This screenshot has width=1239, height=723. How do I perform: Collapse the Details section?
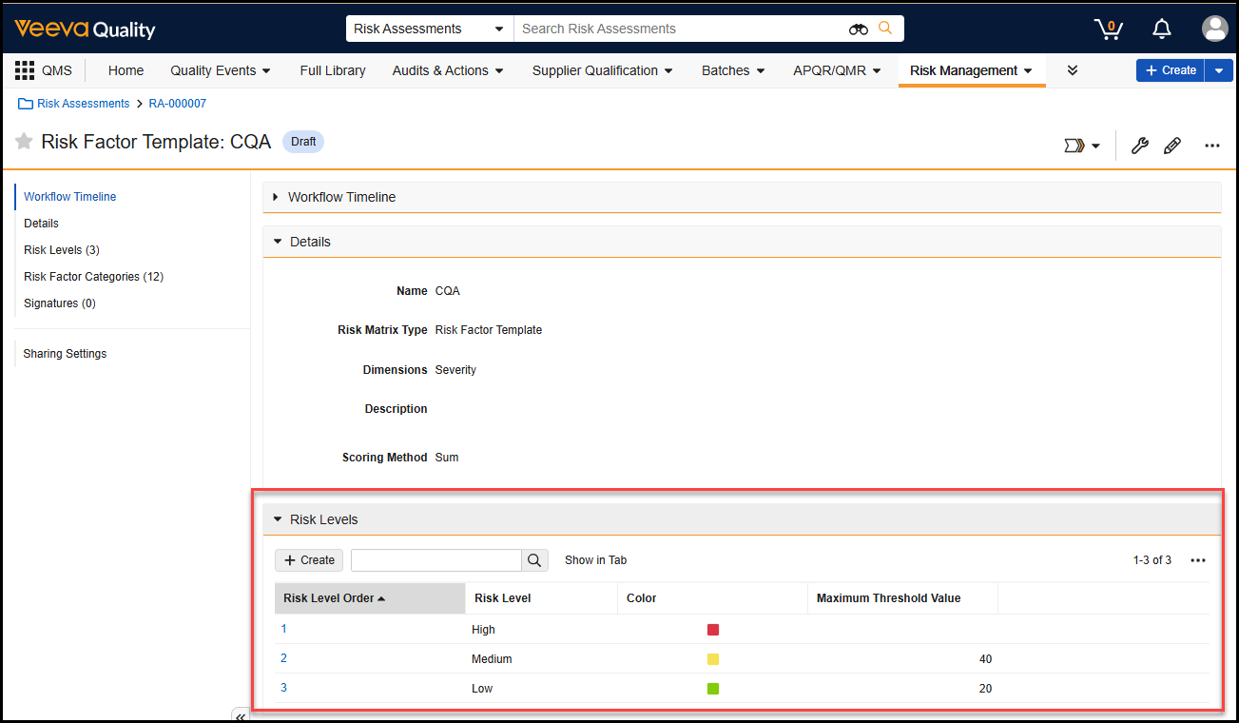click(x=278, y=242)
